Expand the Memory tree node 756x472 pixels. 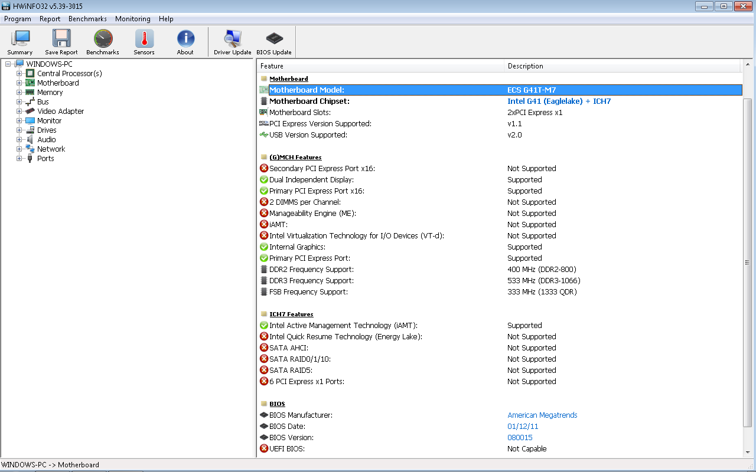[19, 92]
